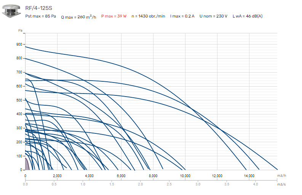Image resolution: width=302 pixels, height=195 pixels.
Task: Click the 8,000 label on m3/h axis
Action: coord(153,176)
